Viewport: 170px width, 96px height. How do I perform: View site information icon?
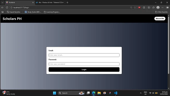(x=11, y=7)
